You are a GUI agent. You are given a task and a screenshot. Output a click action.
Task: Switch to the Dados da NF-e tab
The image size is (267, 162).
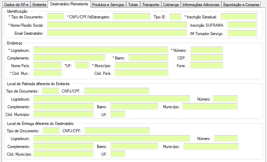(15, 5)
